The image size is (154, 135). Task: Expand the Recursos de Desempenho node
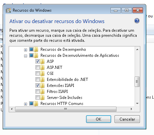[x=25, y=50]
